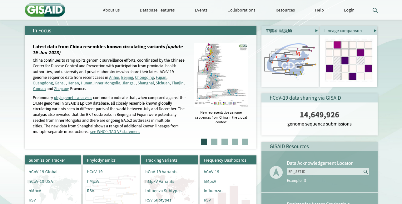
Task: Open the Zhejiang link
Action: coord(62,88)
